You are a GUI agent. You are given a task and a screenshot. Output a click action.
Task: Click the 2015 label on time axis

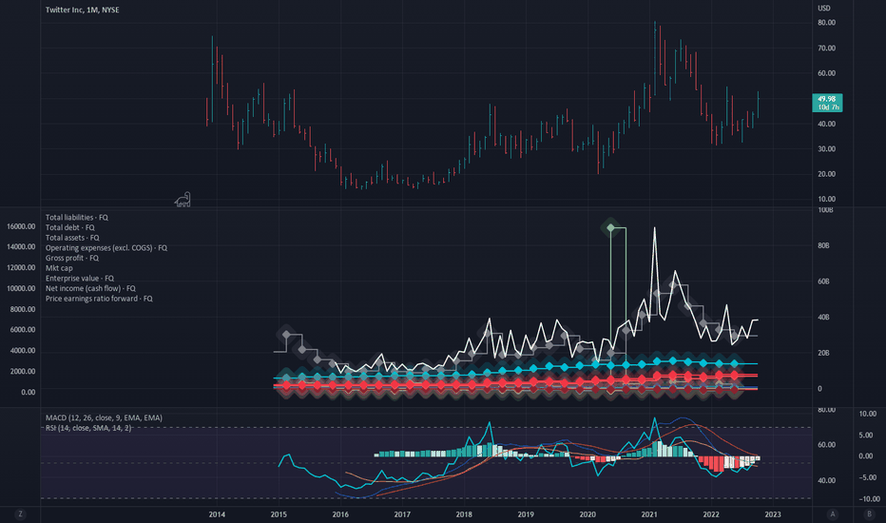click(x=279, y=514)
